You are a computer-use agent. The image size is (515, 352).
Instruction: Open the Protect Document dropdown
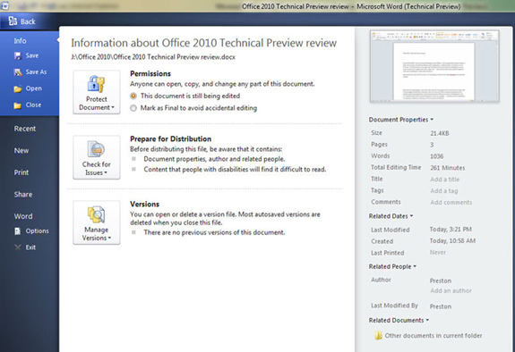coord(97,92)
